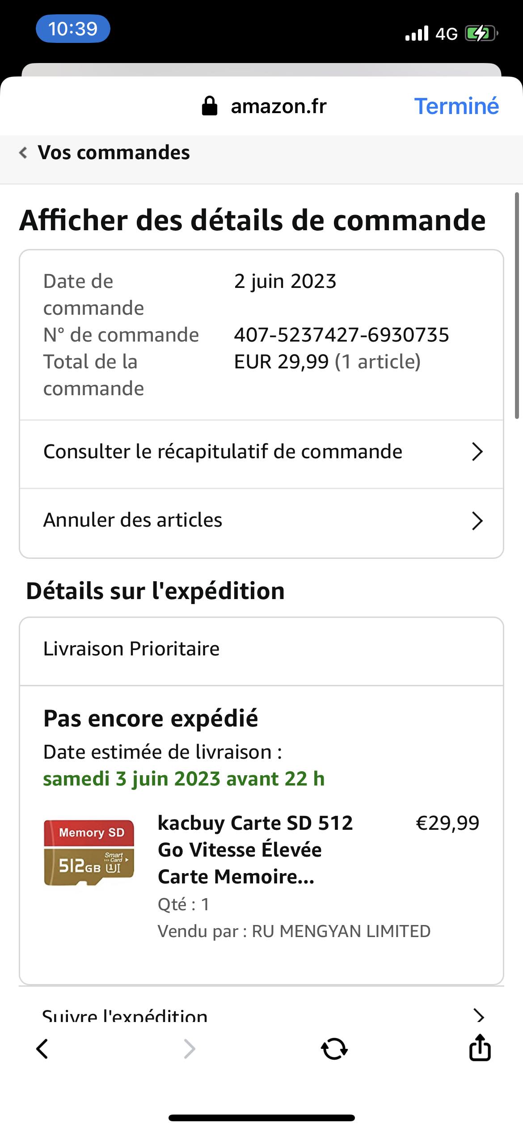Tap the battery charging indicator
523x1132 pixels.
tap(481, 34)
